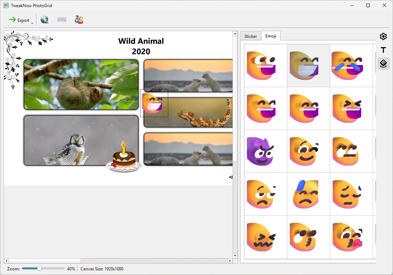Insert the sweat drop sad emoji
The image size is (393, 275).
click(308, 194)
